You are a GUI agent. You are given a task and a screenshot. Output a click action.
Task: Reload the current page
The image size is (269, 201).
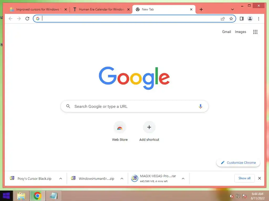[x=27, y=19]
